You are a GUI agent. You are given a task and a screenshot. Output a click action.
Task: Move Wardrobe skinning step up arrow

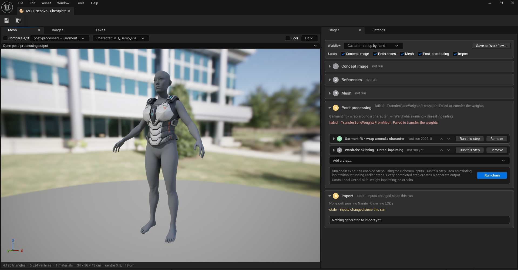click(x=442, y=150)
